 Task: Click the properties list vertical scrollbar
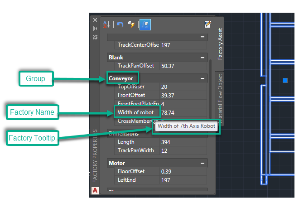(210, 89)
